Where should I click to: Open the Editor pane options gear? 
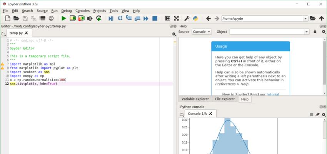(x=174, y=34)
